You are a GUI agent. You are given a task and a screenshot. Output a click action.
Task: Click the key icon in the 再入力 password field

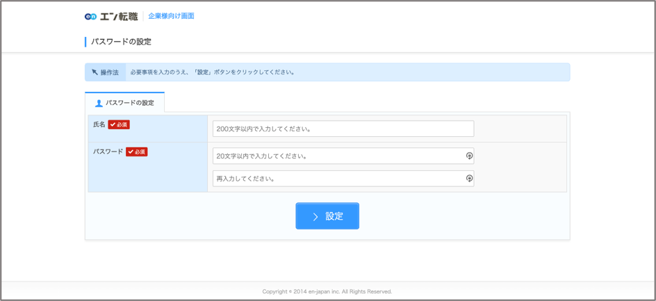(469, 179)
